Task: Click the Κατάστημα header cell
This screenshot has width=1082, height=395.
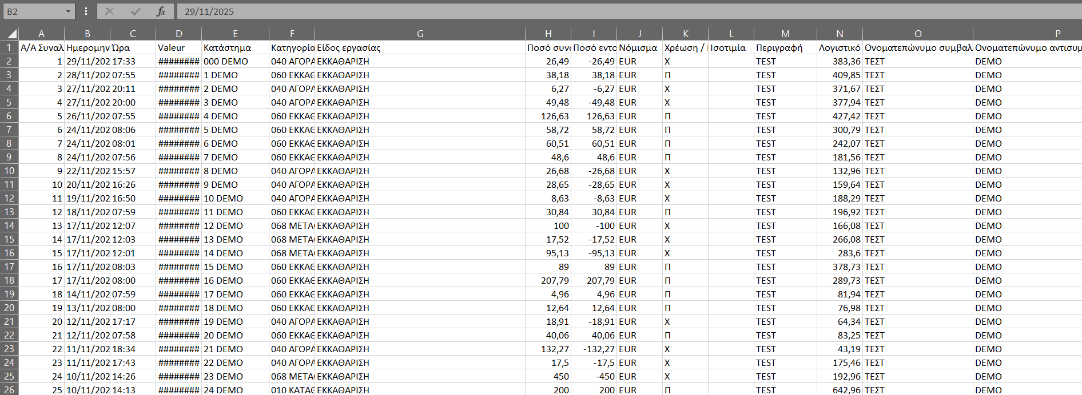Action: coord(234,48)
